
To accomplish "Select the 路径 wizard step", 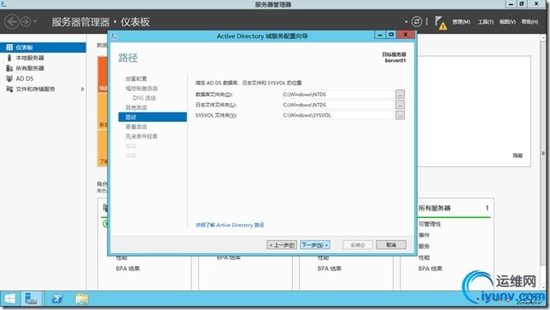I will pyautogui.click(x=153, y=117).
